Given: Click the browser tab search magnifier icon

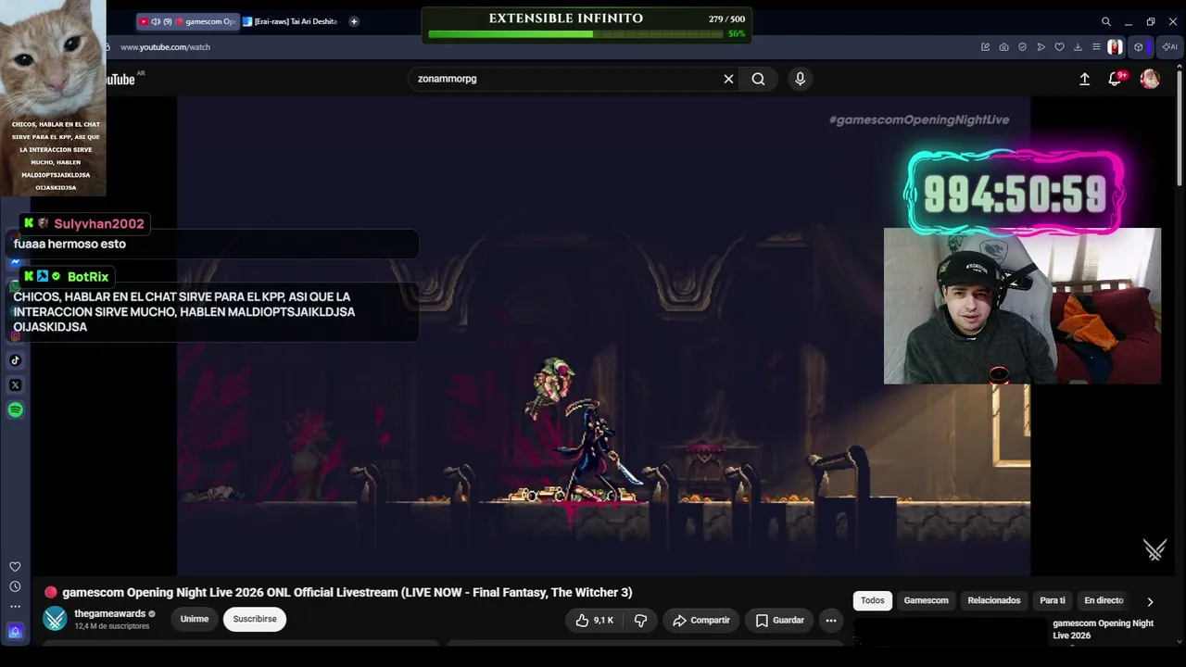Looking at the screenshot, I should (x=1105, y=21).
